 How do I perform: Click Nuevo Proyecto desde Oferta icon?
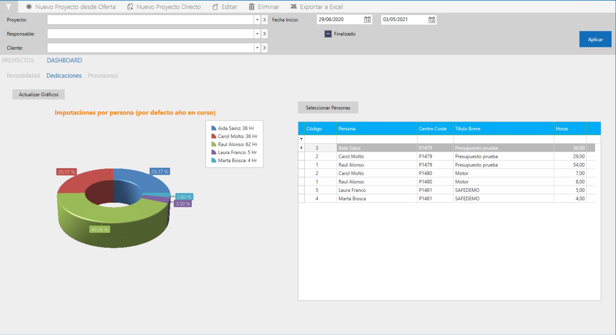pyautogui.click(x=29, y=7)
